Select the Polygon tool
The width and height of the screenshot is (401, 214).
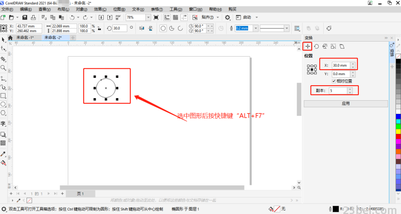pos(3,113)
